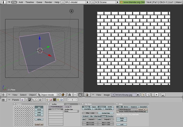Open the Texture buttons icon
This screenshot has width=183, height=127.
pos(55,100)
